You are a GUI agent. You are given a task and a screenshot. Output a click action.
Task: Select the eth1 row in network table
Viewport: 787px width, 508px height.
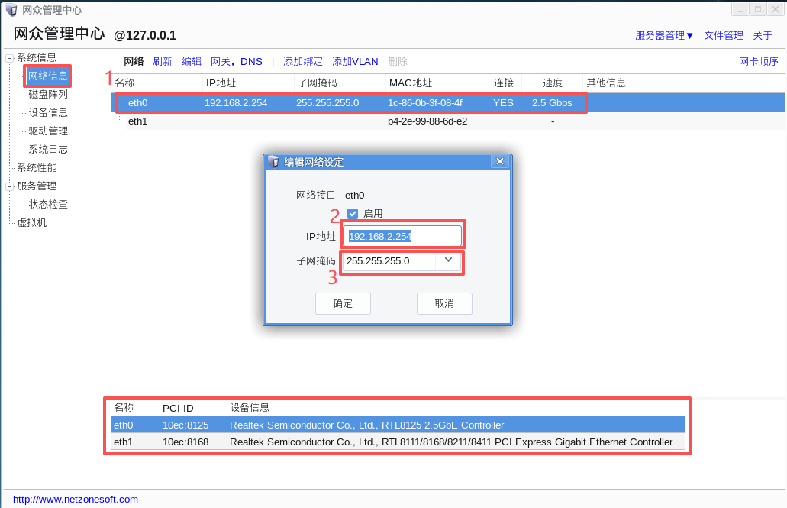tap(448, 121)
